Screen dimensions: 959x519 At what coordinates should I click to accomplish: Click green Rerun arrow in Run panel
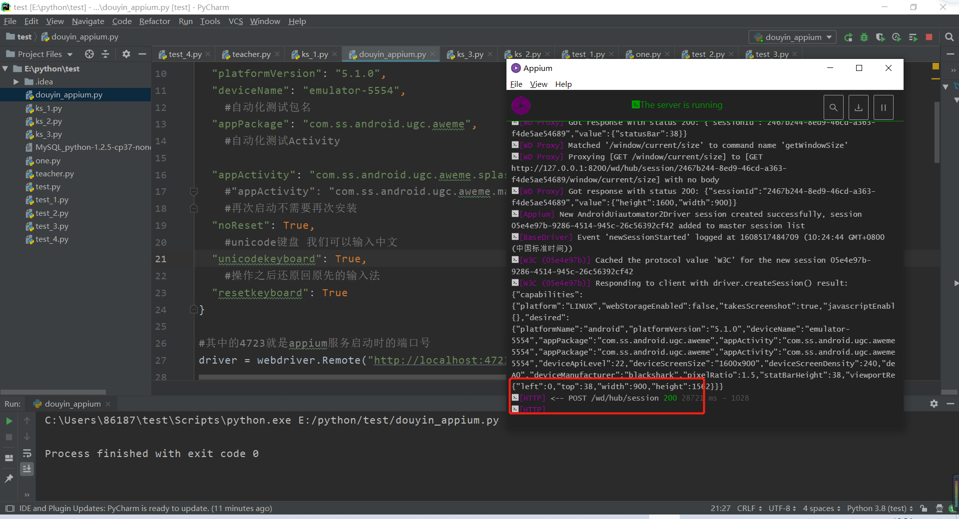point(9,421)
